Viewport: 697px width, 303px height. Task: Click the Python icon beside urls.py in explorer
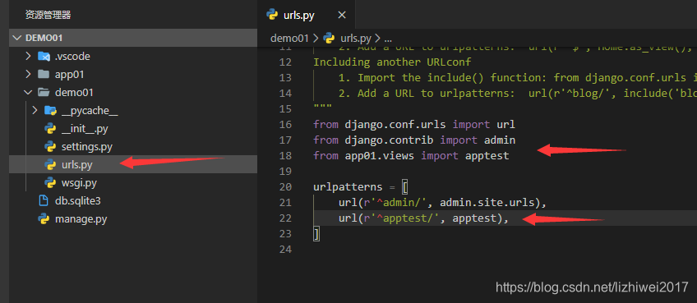pos(50,165)
